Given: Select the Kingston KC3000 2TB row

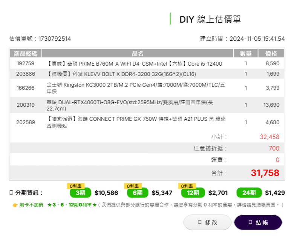Looking at the screenshot, I should (x=147, y=88).
